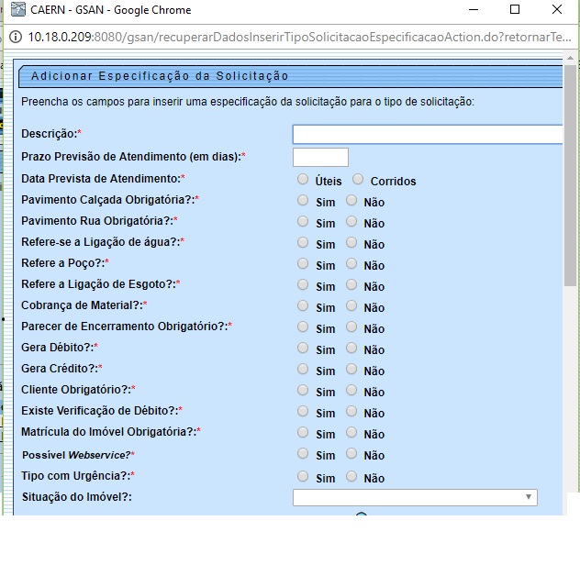Choose Sim for Pavimento Calçada Obrigatória
580x565 pixels.
click(304, 200)
